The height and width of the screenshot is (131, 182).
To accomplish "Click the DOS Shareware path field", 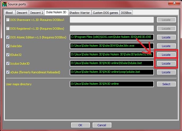I will [112, 20].
